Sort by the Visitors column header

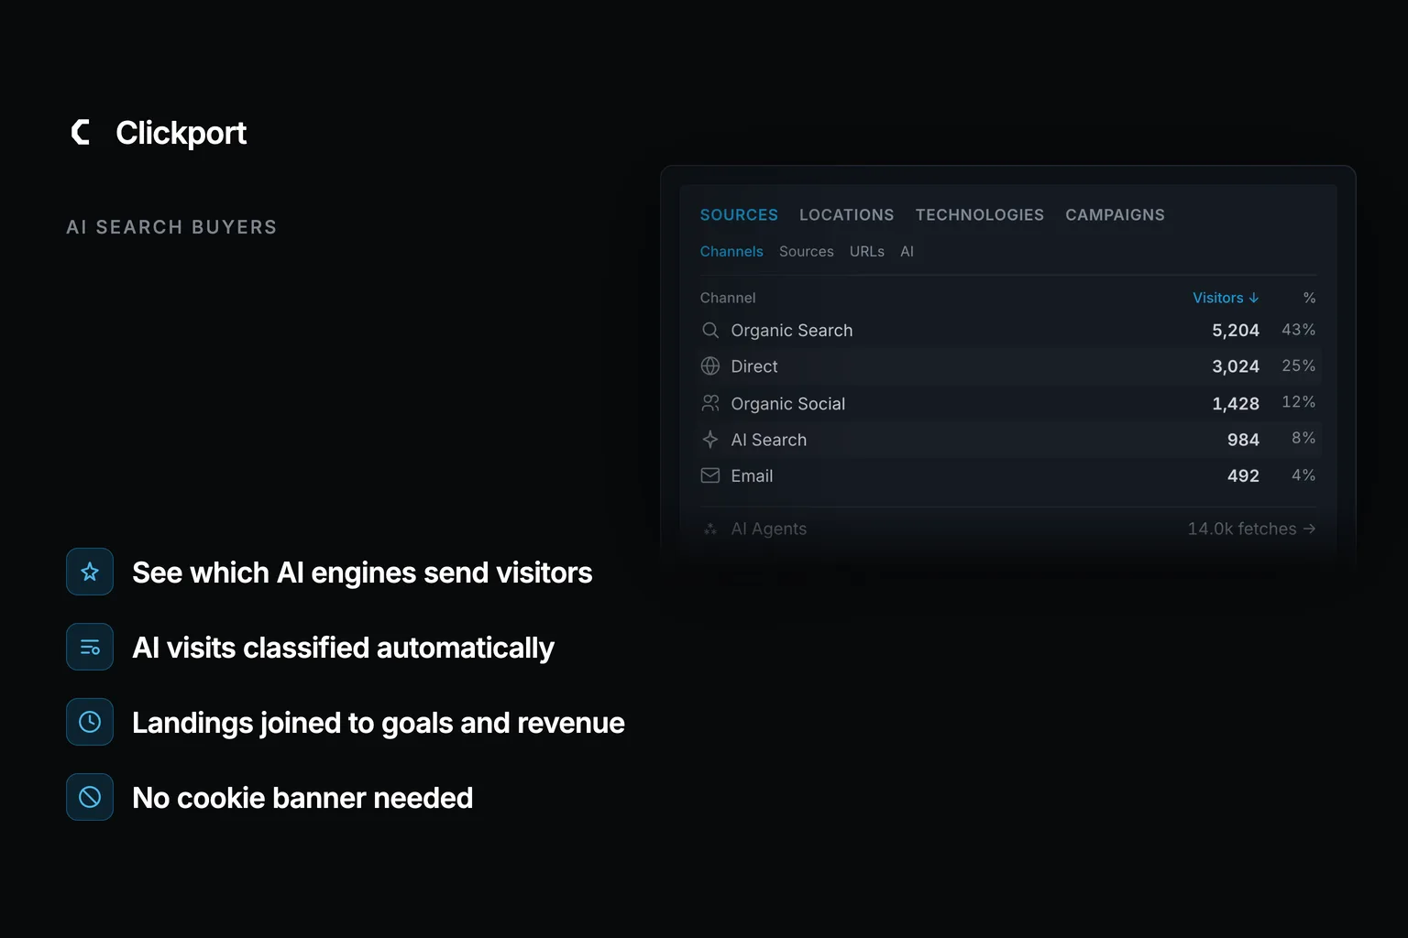pos(1226,298)
